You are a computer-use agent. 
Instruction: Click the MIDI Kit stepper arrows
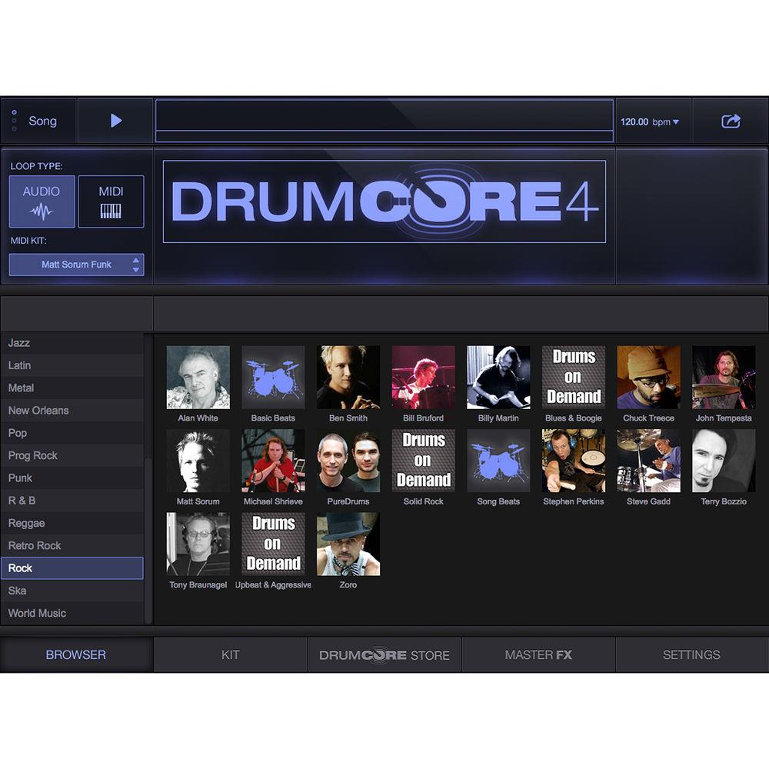point(137,265)
